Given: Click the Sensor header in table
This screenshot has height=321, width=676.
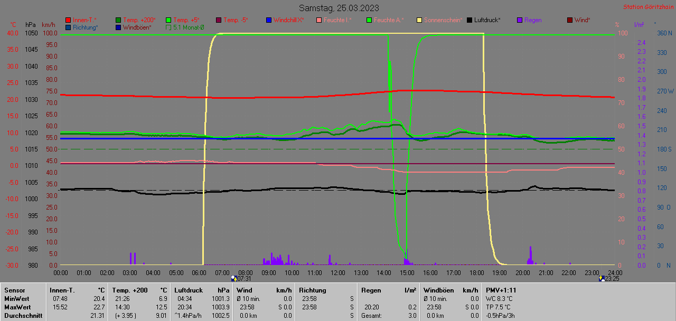Looking at the screenshot, I should coord(14,290).
